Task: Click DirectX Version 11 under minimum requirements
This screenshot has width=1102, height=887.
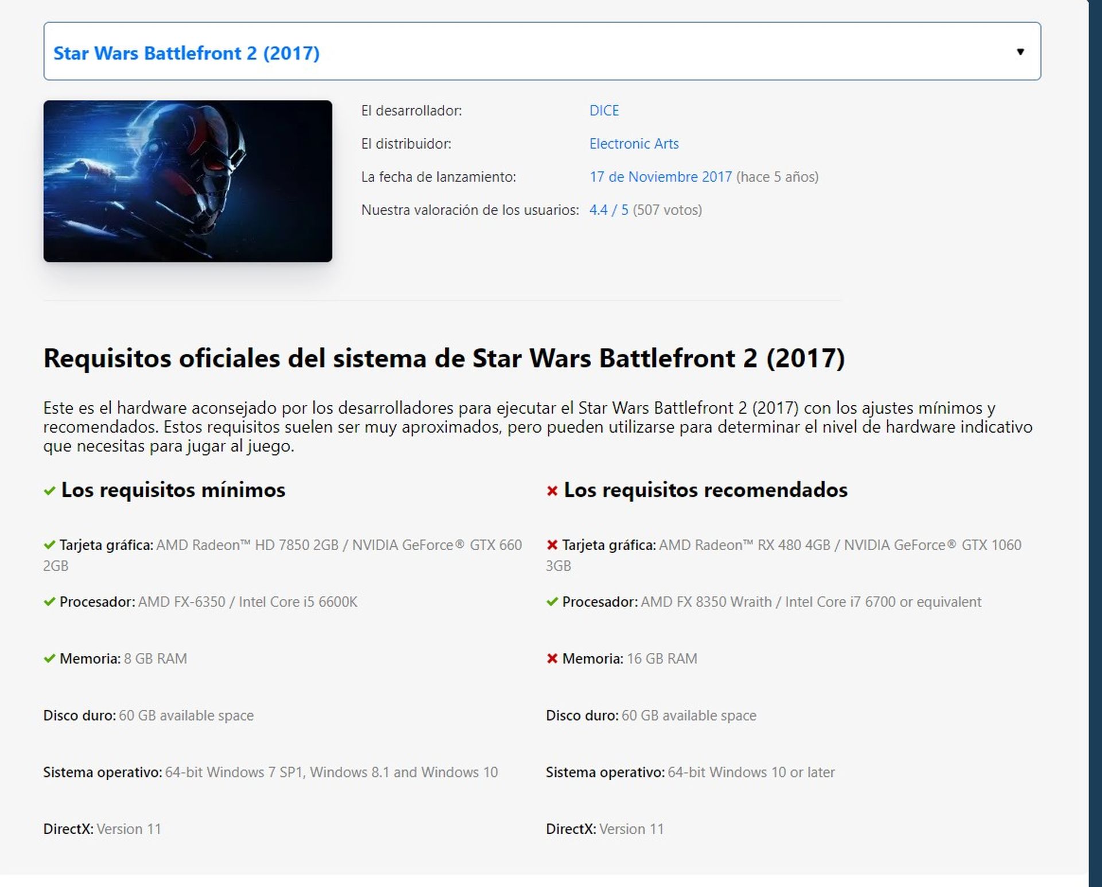Action: [102, 828]
